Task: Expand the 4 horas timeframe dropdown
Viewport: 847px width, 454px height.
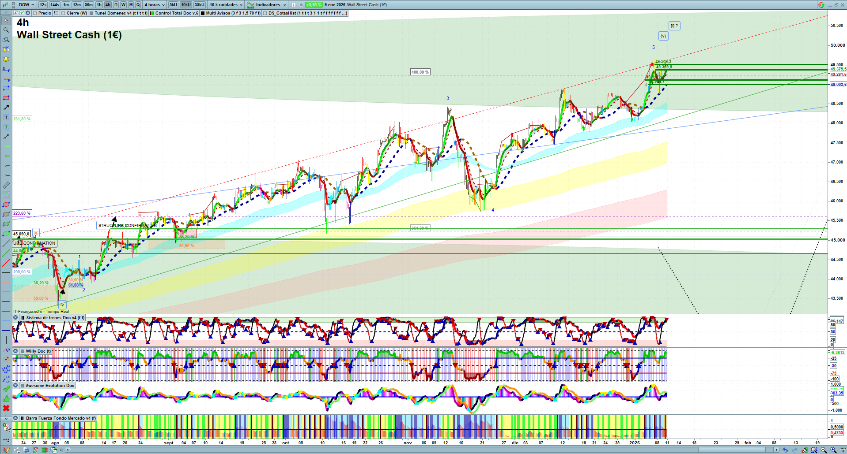Action: (x=154, y=5)
